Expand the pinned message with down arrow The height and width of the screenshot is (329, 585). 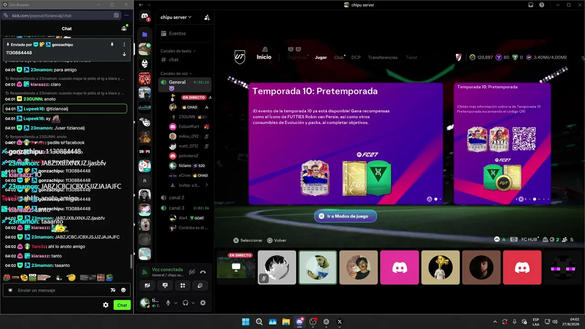[124, 54]
